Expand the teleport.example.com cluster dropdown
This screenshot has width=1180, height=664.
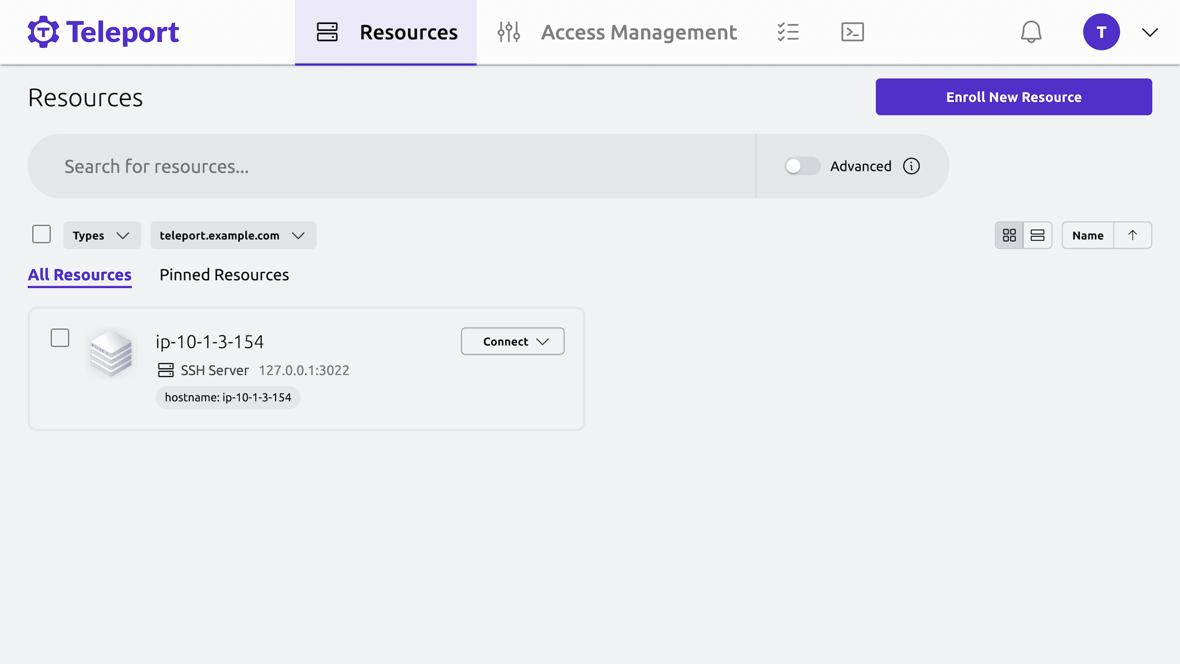tap(233, 235)
